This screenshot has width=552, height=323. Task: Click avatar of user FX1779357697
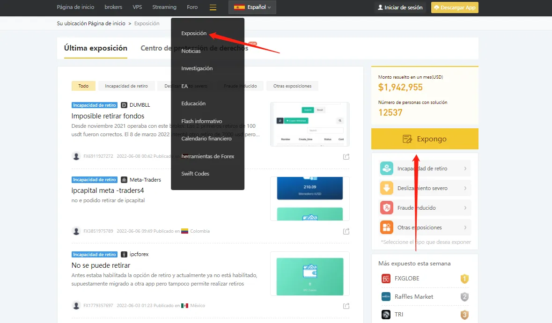(76, 305)
